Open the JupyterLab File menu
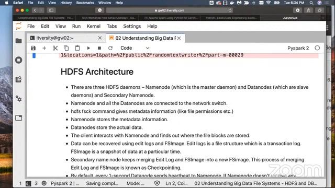The width and height of the screenshot is (335, 188). pos(31,26)
